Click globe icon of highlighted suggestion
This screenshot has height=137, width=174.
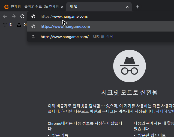(x=33, y=26)
